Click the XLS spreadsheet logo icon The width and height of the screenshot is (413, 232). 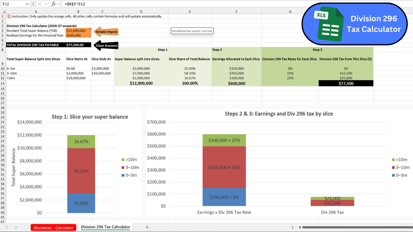[x=329, y=24]
